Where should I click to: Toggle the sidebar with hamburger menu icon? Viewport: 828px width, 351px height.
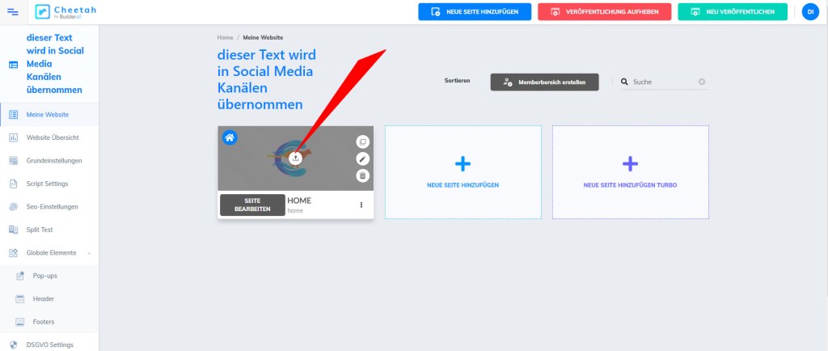(12, 11)
